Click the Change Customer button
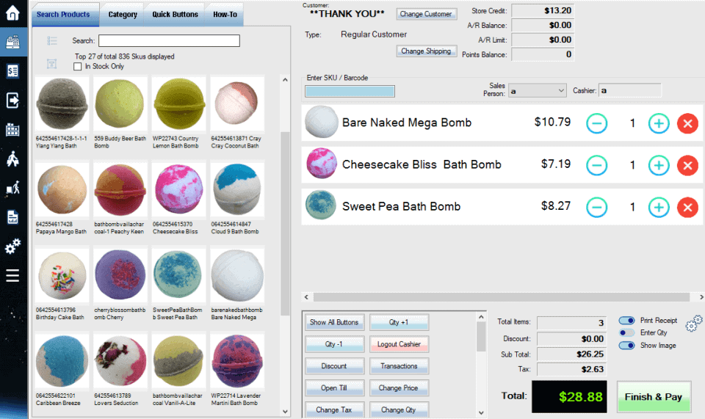This screenshot has height=419, width=705. (x=426, y=14)
